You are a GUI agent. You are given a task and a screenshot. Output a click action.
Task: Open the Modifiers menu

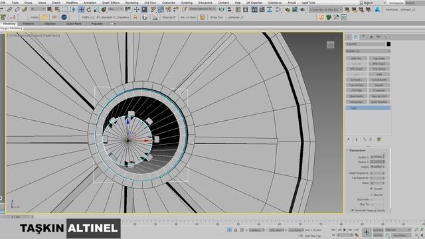(72, 3)
